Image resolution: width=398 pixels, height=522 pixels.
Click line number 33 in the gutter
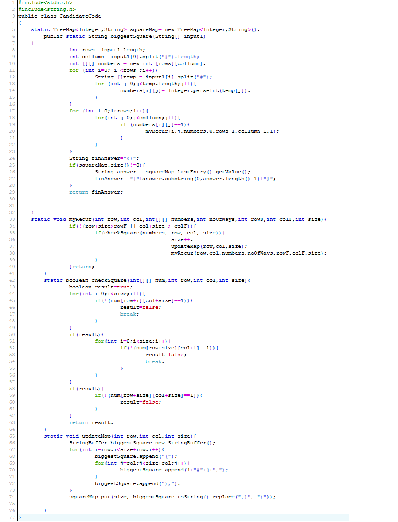click(x=12, y=219)
